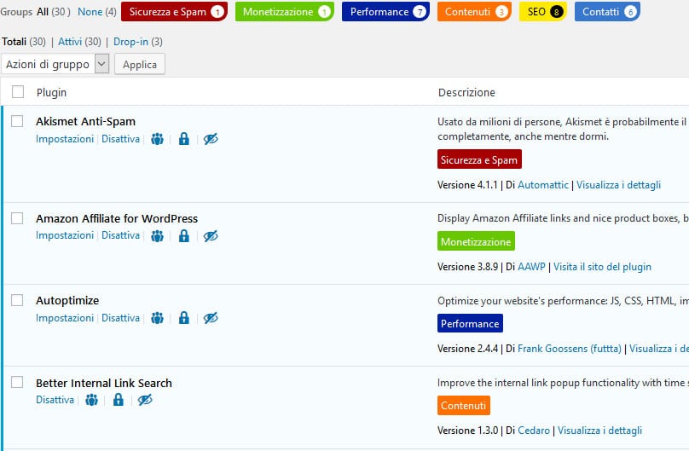This screenshot has height=451, width=689.
Task: Click the Better Internal Link Search title
Action: coord(104,383)
